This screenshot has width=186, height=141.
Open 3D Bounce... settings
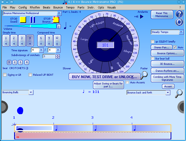167,64
